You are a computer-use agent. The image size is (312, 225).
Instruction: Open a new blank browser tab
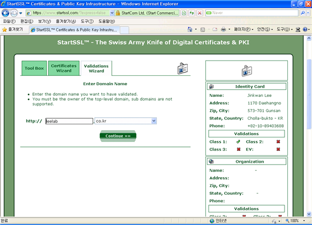tap(124, 30)
